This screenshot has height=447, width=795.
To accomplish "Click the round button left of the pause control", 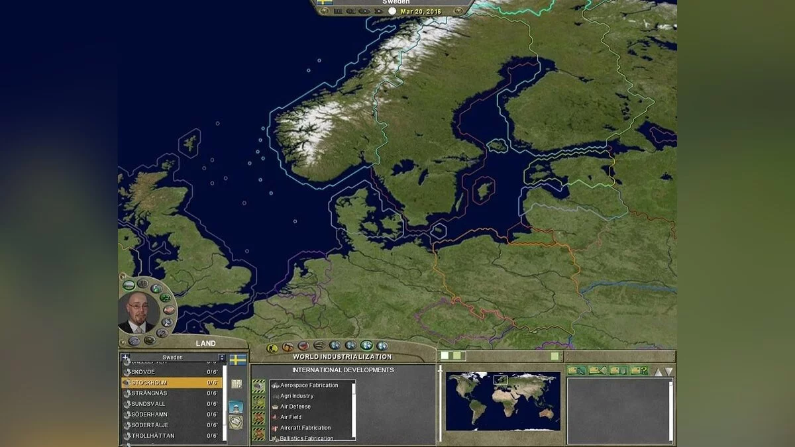I will pyautogui.click(x=324, y=11).
